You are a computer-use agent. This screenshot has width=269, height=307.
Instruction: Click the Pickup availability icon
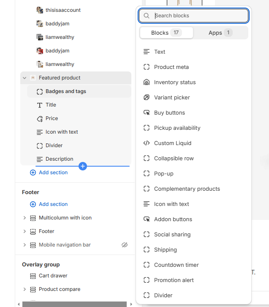147,128
